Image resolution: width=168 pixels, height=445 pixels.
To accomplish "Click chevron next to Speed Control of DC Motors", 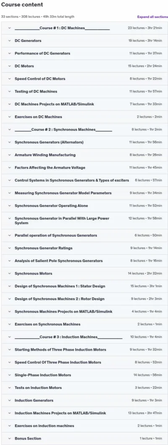I will coord(9,79).
